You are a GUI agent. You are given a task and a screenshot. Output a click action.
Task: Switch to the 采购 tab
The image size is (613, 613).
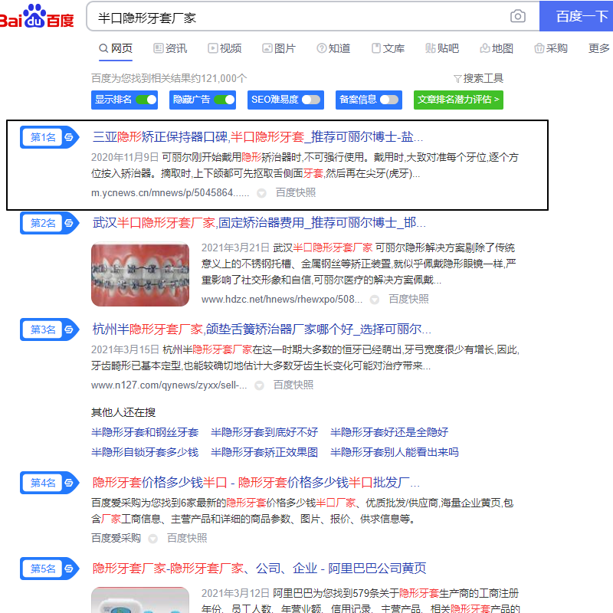(x=551, y=48)
